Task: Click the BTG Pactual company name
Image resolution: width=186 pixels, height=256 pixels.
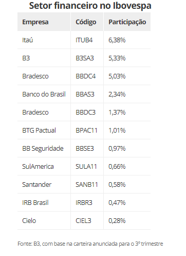Action: point(39,131)
